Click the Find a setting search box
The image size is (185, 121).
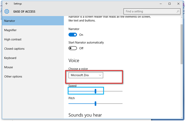[150, 12]
